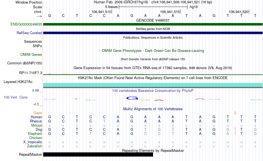Select the Zebrafish alignment row label
This screenshot has height=161, width=263.
tap(35, 146)
